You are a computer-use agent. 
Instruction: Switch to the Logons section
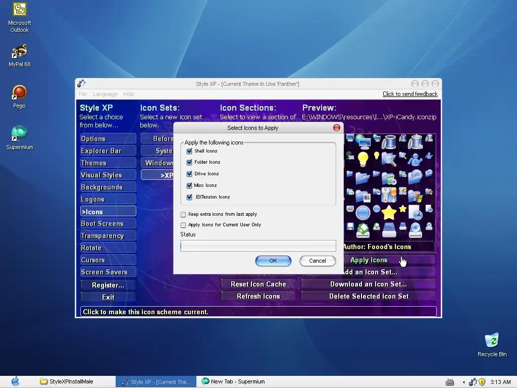click(x=108, y=199)
